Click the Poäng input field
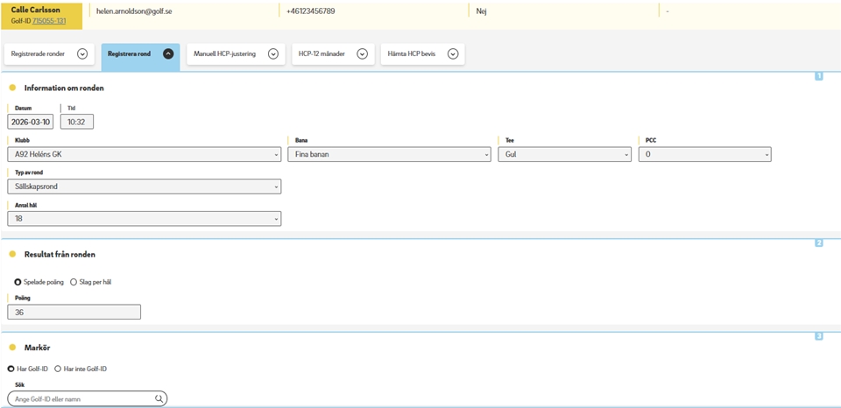 click(74, 312)
